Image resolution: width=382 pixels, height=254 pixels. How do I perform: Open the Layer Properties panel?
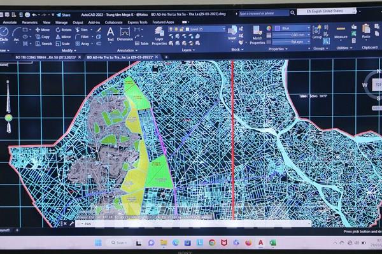tap(159, 36)
